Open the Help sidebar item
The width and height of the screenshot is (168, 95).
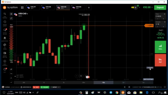coord(5,70)
